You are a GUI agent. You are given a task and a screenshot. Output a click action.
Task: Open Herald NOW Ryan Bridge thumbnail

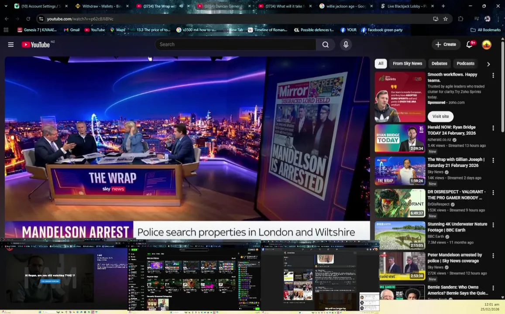[x=400, y=138]
